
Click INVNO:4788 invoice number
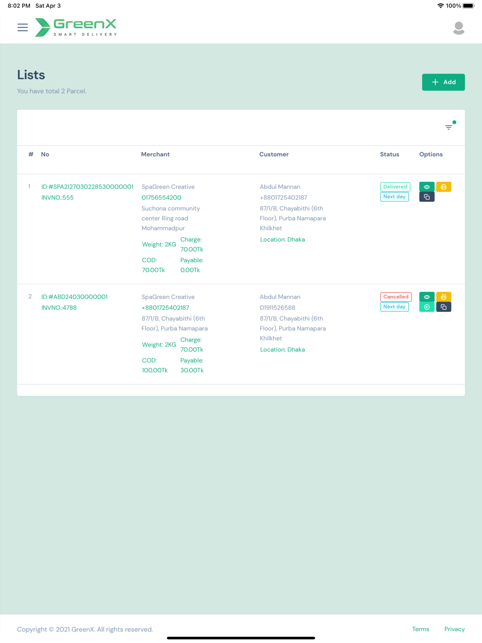tap(59, 308)
